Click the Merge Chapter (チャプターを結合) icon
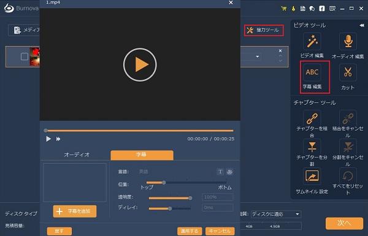The image size is (368, 236). pos(312,118)
